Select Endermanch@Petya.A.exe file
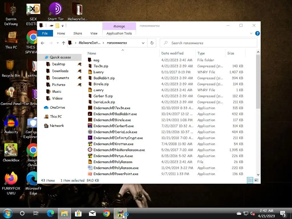The height and width of the screenshot is (219, 292). (113, 156)
